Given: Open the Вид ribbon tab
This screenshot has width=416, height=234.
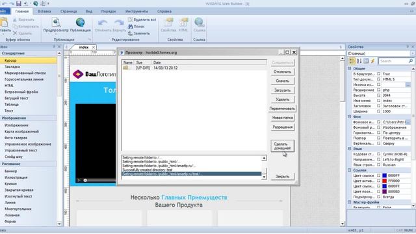Looking at the screenshot, I should tap(89, 12).
